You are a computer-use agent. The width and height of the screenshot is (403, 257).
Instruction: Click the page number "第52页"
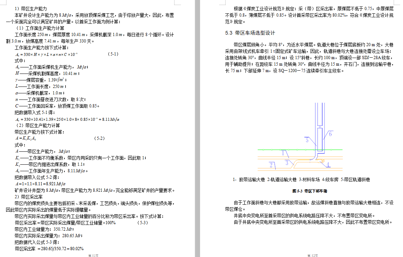(x=313, y=256)
